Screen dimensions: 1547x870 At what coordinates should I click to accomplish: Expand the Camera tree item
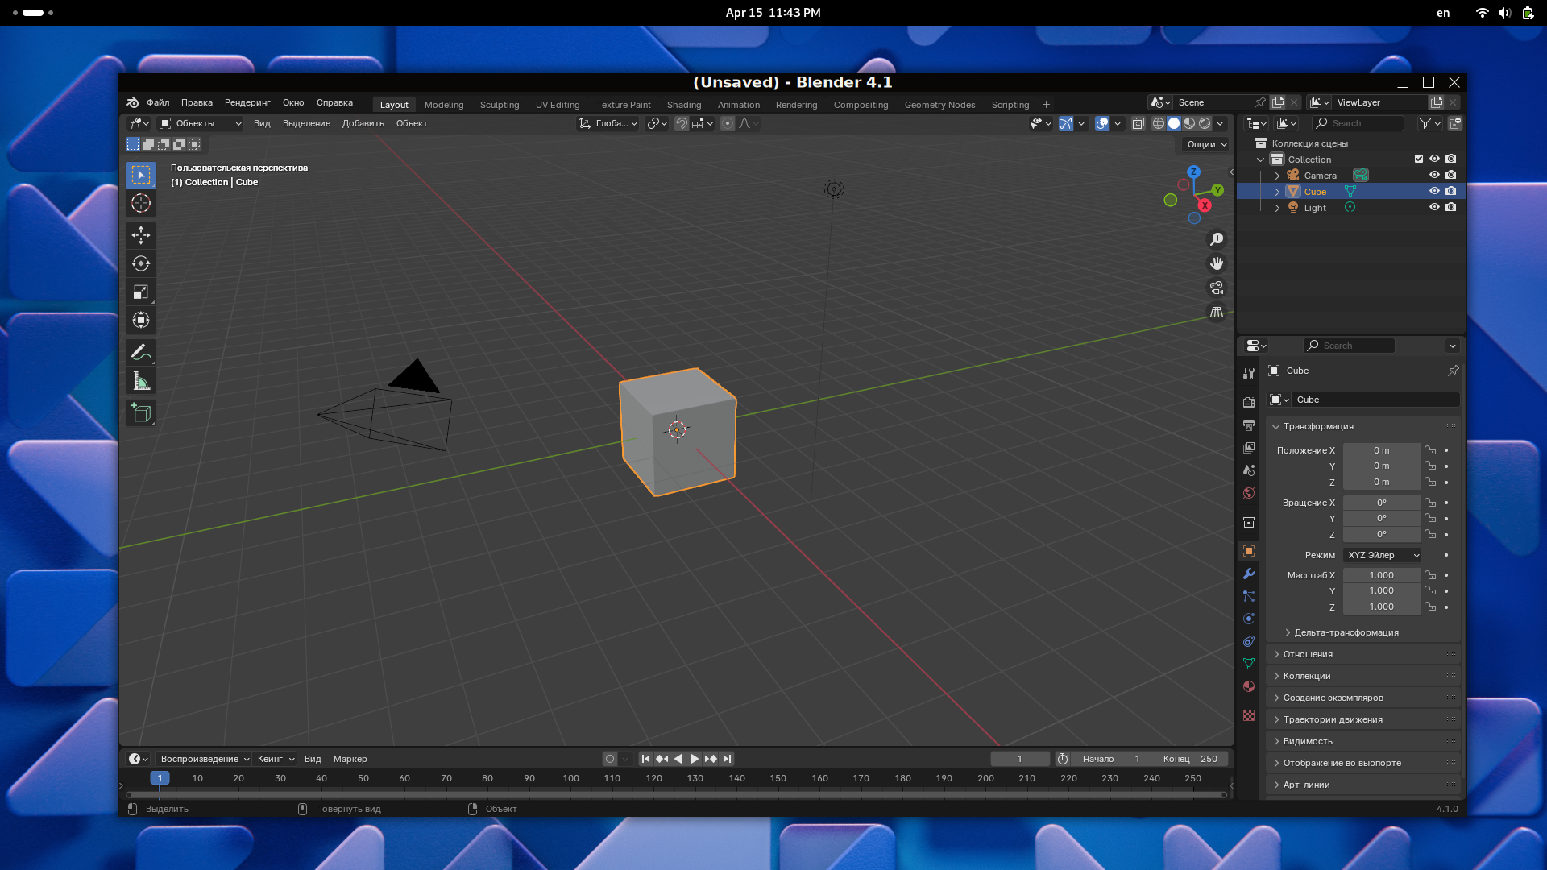tap(1277, 176)
